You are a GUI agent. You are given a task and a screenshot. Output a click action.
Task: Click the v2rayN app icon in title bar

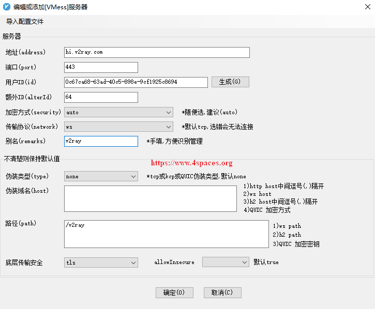pyautogui.click(x=7, y=7)
